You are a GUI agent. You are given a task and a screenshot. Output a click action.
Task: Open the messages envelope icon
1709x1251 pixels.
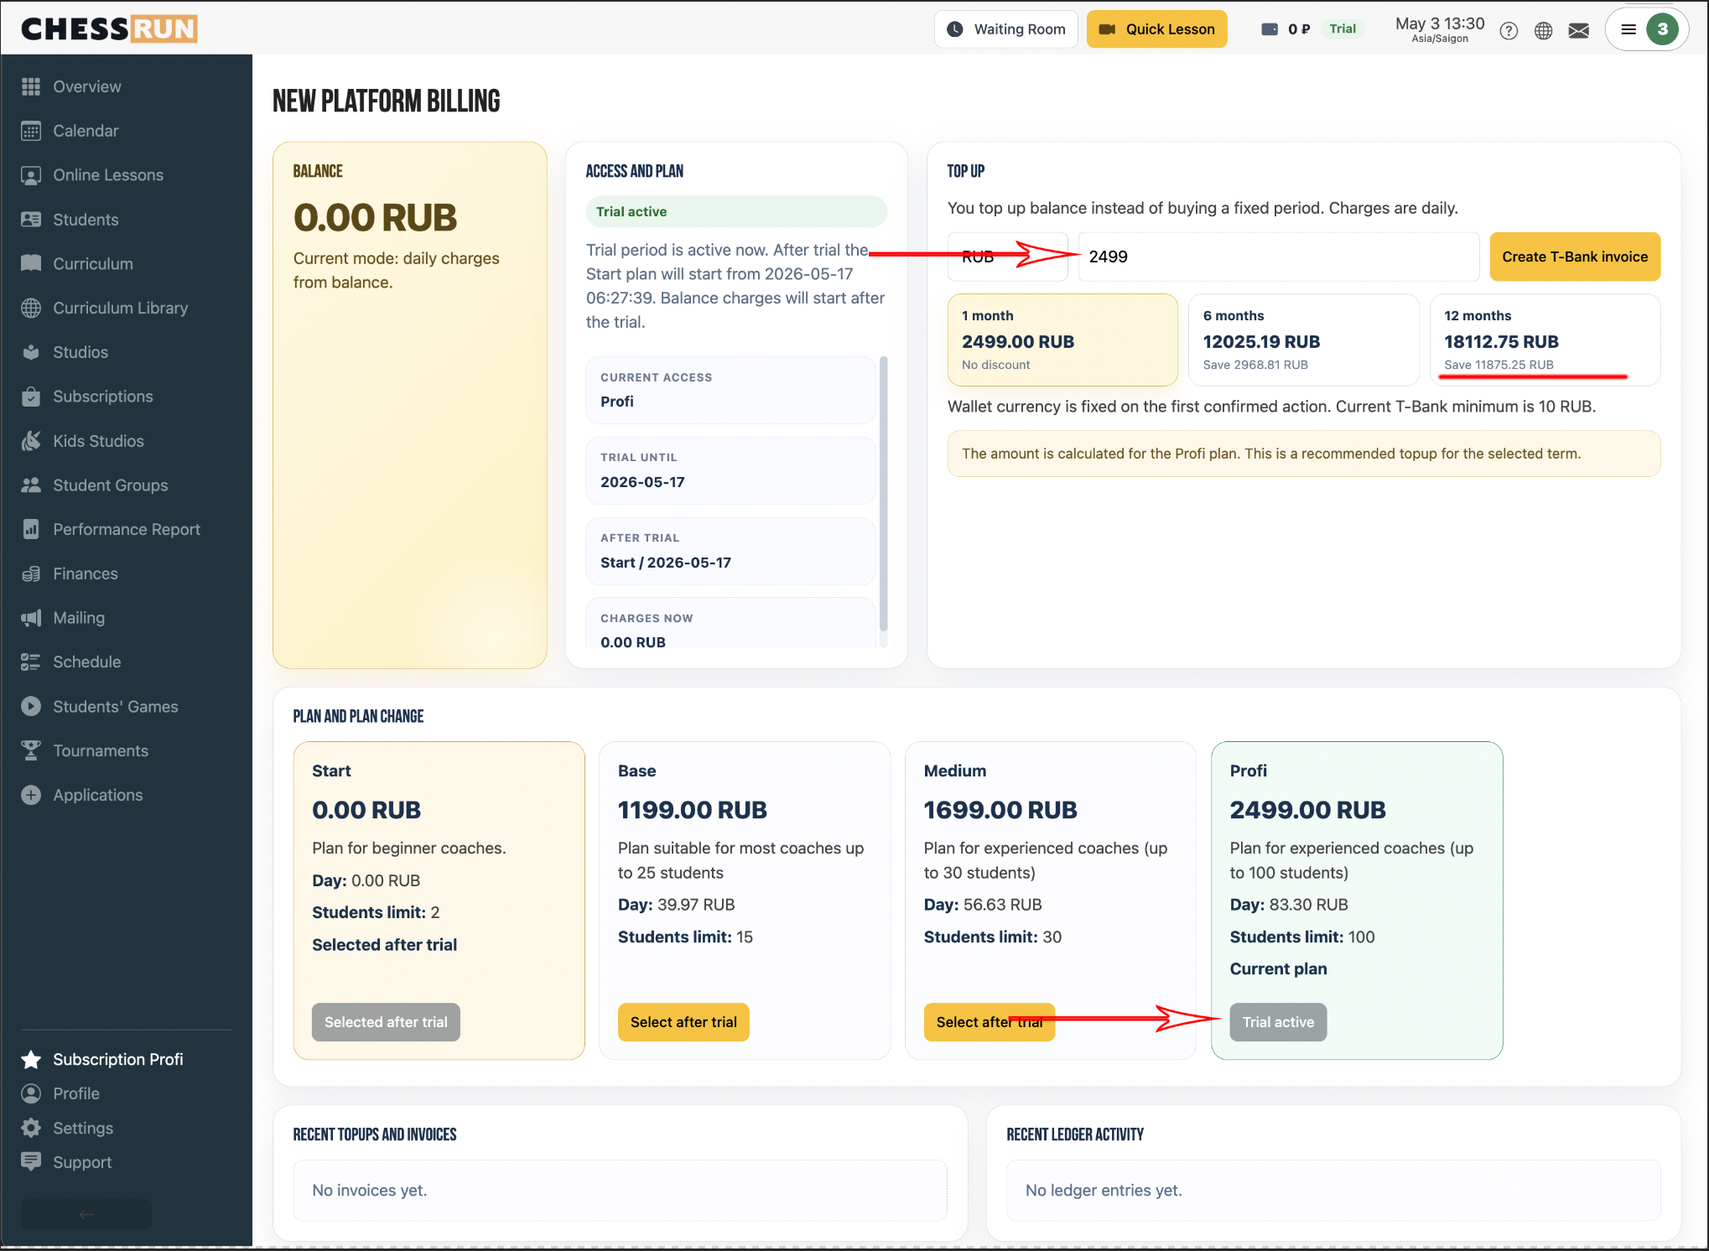tap(1579, 31)
